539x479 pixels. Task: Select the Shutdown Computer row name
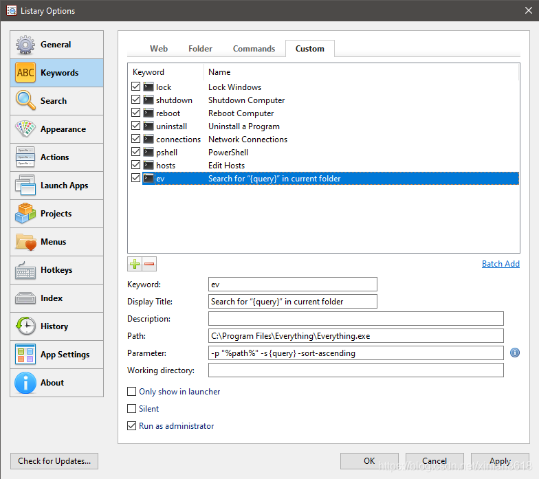click(246, 100)
